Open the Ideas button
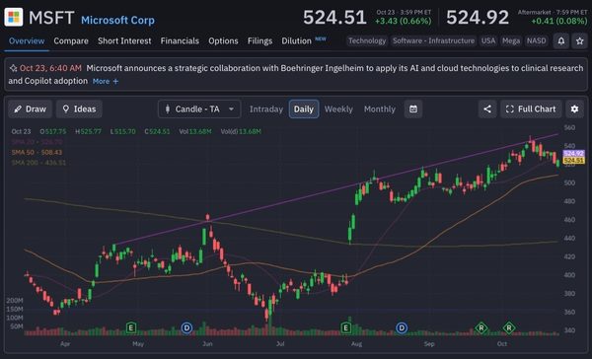Viewport: 592px width, 359px height. click(79, 109)
